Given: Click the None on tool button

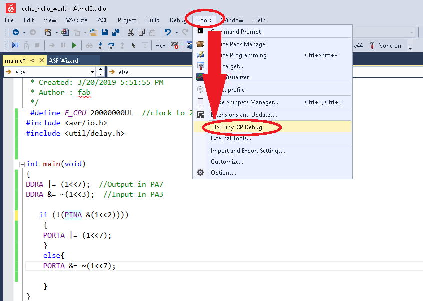Looking at the screenshot, I should pos(389,46).
